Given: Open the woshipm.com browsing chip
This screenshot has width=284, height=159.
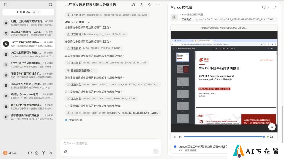Looking at the screenshot, I should 107,63.
